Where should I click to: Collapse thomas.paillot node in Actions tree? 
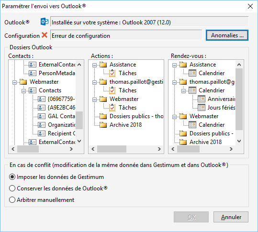94,82
